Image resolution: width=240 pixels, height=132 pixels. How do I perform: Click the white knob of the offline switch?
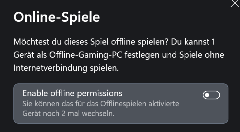(x=207, y=95)
